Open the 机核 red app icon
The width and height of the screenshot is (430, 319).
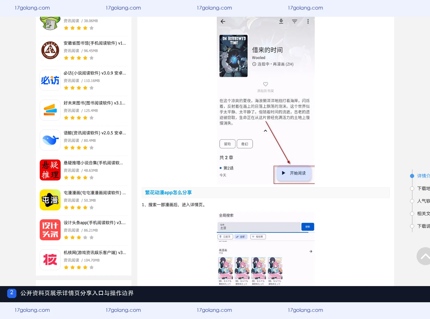point(50,260)
